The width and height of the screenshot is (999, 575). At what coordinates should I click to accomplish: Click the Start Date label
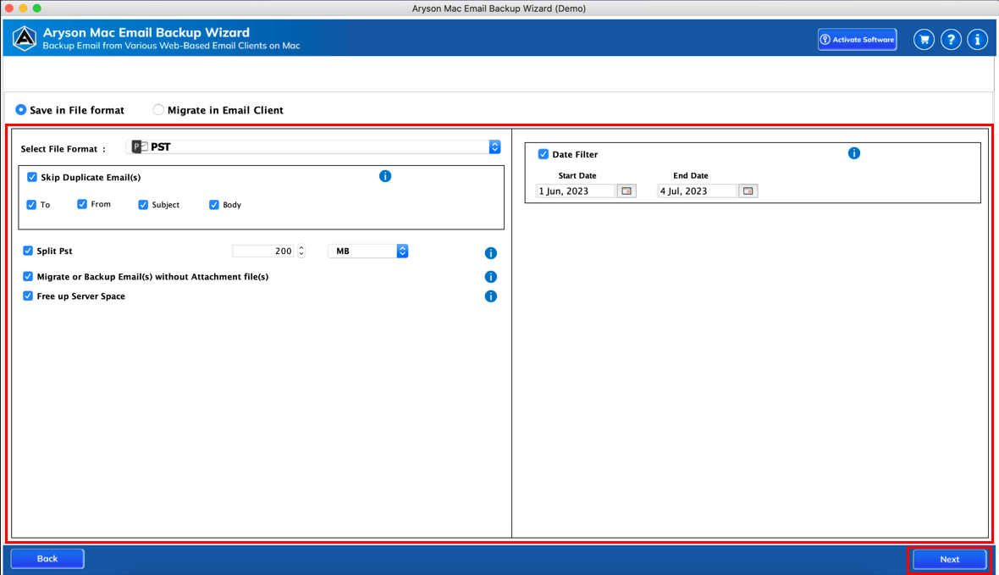(x=577, y=175)
